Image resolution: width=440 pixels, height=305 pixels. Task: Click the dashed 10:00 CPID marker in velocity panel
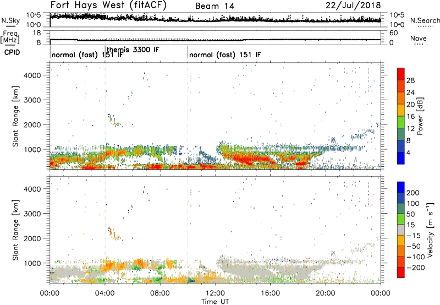coord(188,230)
